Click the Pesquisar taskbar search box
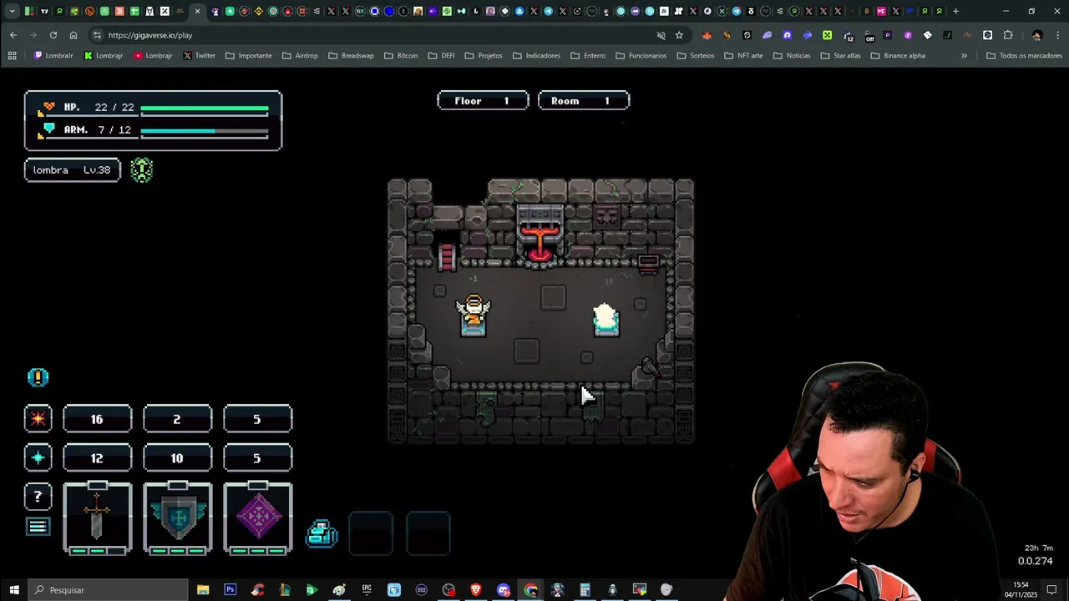Viewport: 1069px width, 601px height. coord(109,590)
